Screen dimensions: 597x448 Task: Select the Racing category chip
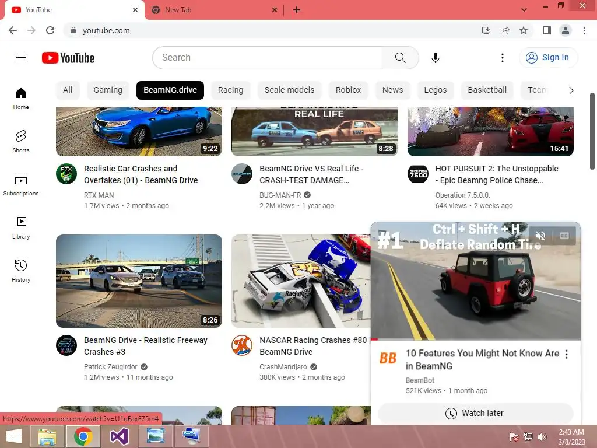pyautogui.click(x=230, y=90)
